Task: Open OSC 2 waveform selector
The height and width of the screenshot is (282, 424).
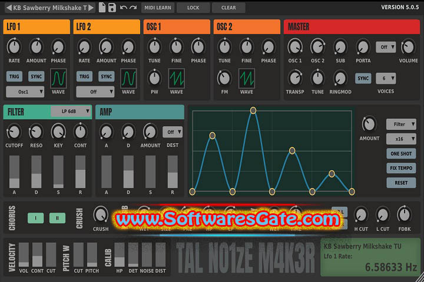Action: 247,79
